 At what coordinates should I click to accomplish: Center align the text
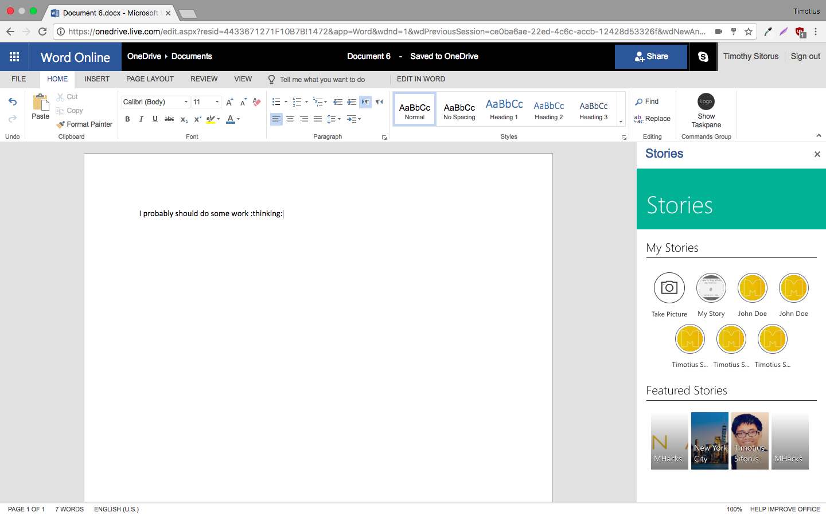(290, 119)
